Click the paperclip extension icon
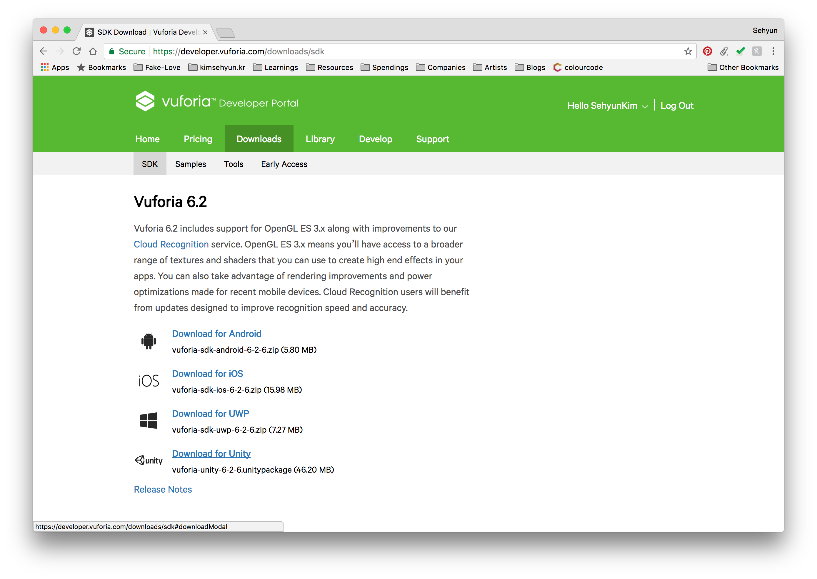 click(723, 51)
